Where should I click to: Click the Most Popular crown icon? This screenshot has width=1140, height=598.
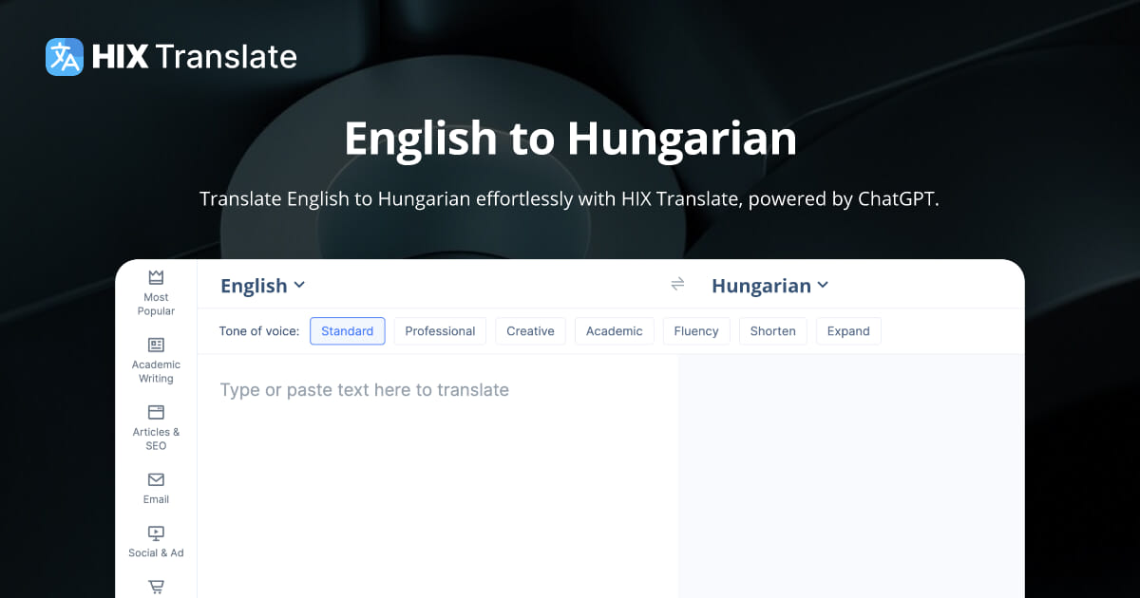(x=155, y=277)
